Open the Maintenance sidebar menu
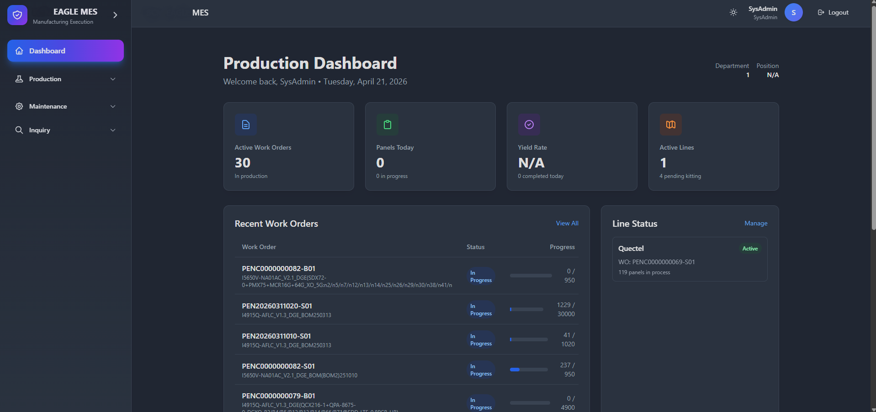The width and height of the screenshot is (876, 412). pyautogui.click(x=65, y=106)
